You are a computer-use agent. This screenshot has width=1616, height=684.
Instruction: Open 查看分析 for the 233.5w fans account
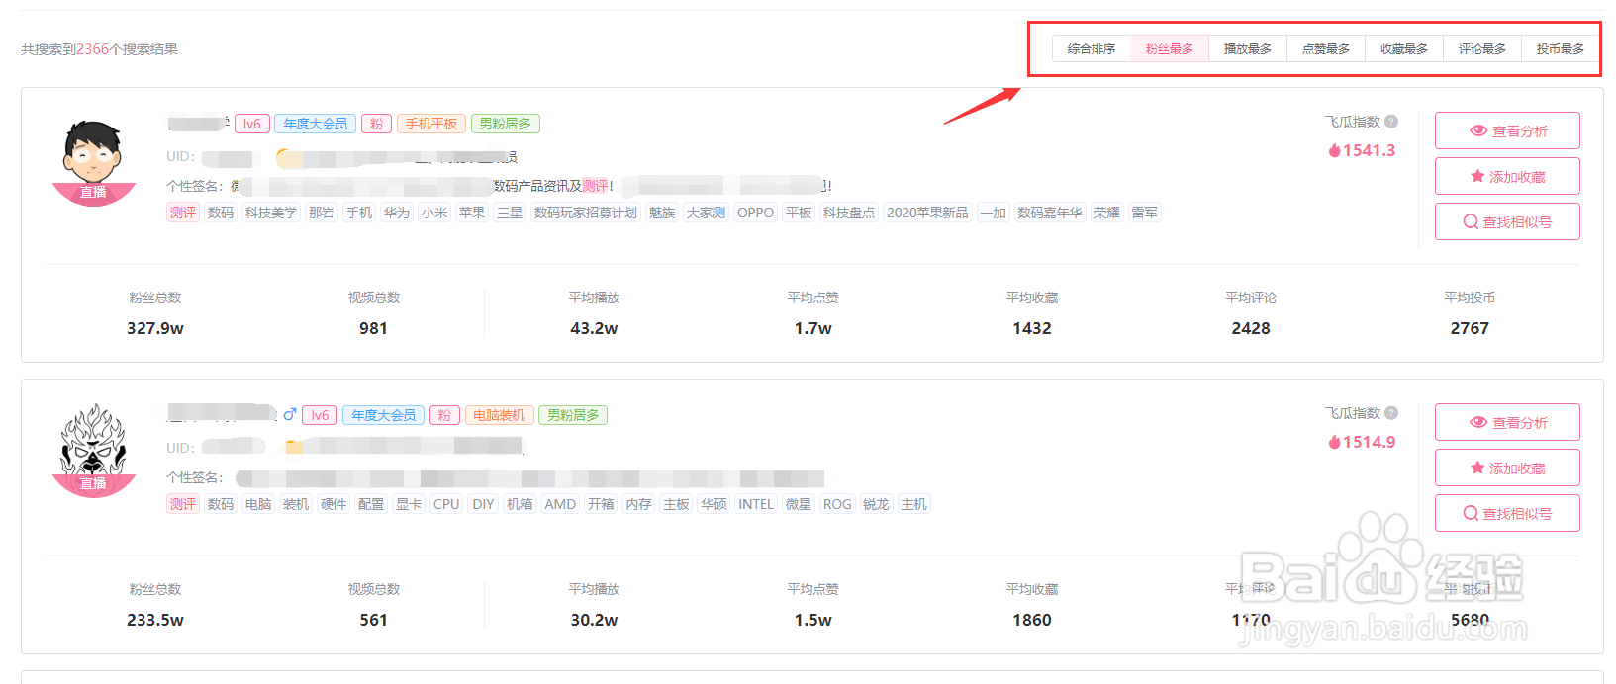click(1507, 422)
